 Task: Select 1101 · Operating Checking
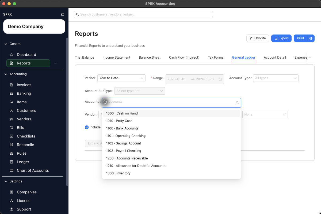click(171, 136)
